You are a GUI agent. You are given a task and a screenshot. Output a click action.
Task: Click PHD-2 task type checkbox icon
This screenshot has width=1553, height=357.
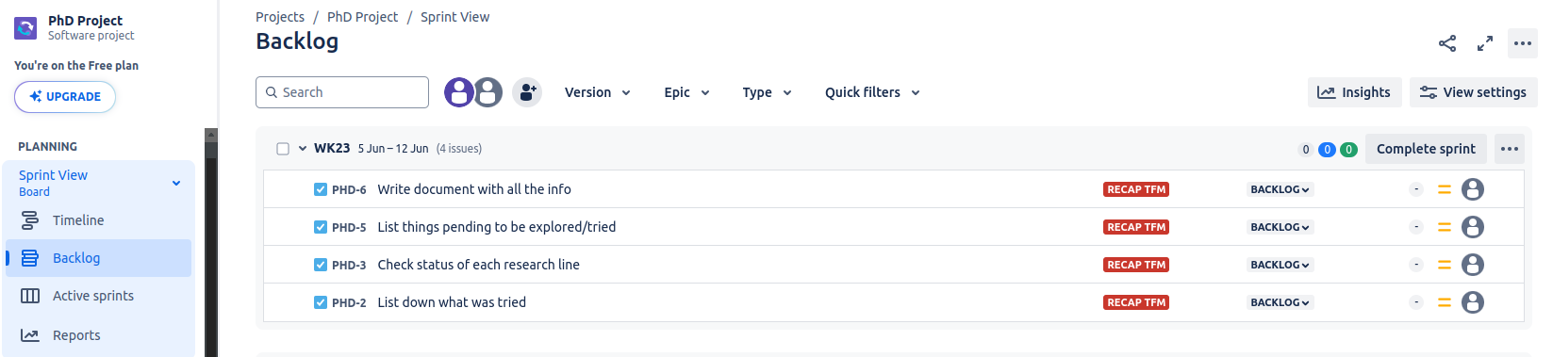click(x=321, y=302)
